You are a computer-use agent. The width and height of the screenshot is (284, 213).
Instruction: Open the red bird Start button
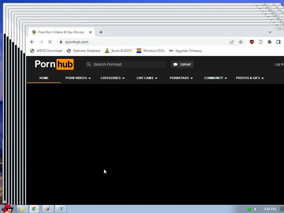pos(7,208)
